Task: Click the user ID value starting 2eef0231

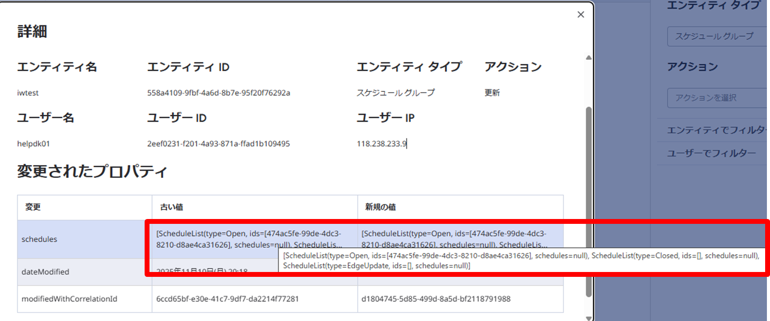Action: [218, 144]
